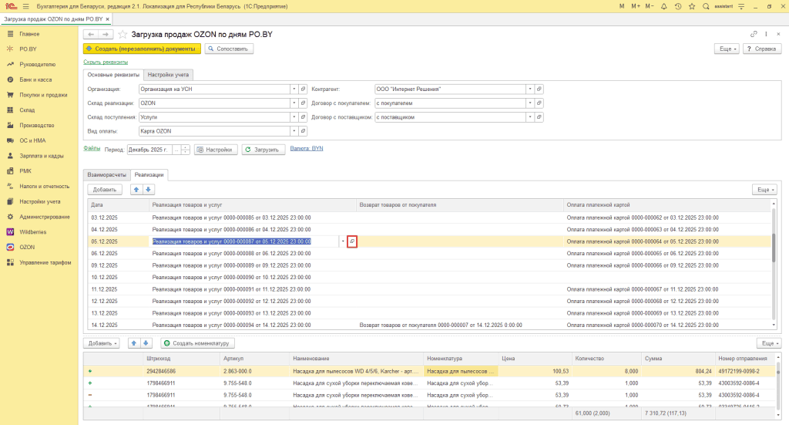The height and width of the screenshot is (425, 789).
Task: Click the Период date field
Action: 149,150
